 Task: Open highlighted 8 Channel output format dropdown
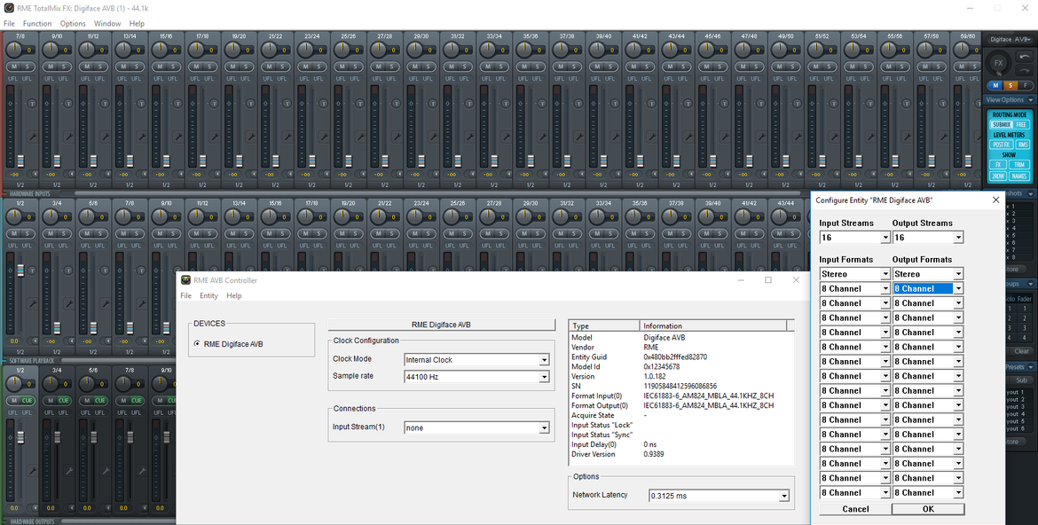point(927,288)
